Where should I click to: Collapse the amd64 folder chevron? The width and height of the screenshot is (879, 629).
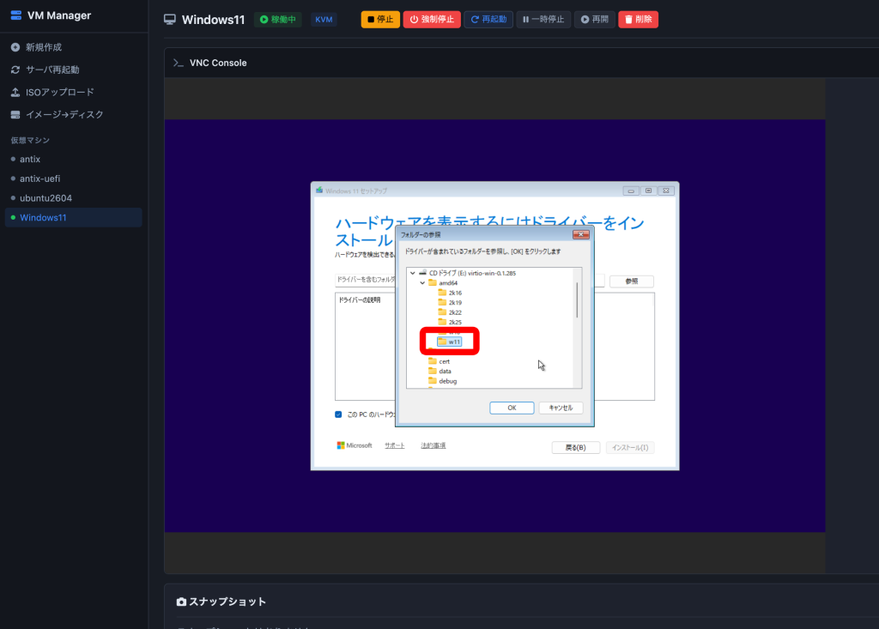tap(422, 283)
